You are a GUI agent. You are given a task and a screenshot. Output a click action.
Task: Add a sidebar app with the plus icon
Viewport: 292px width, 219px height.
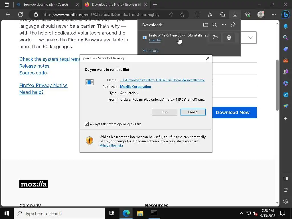[x=285, y=118]
